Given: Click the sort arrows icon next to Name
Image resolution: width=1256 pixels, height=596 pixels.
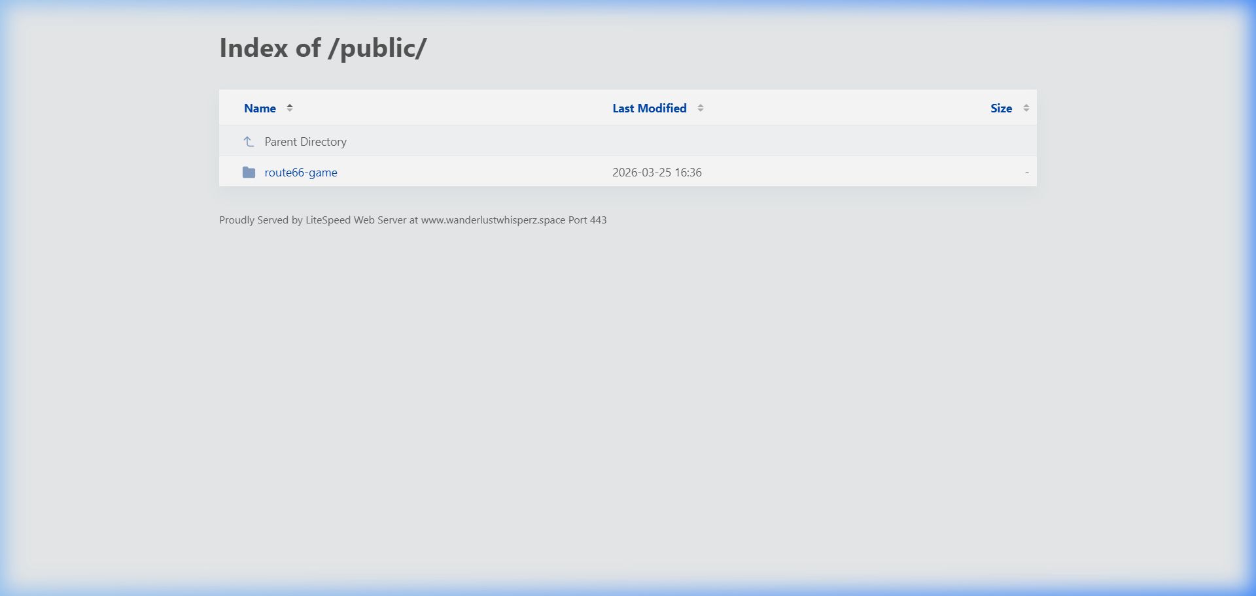Looking at the screenshot, I should click(x=290, y=108).
